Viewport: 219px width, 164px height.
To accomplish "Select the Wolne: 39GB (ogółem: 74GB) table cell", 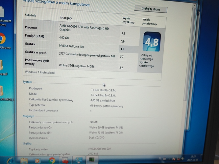I will click(76, 66).
